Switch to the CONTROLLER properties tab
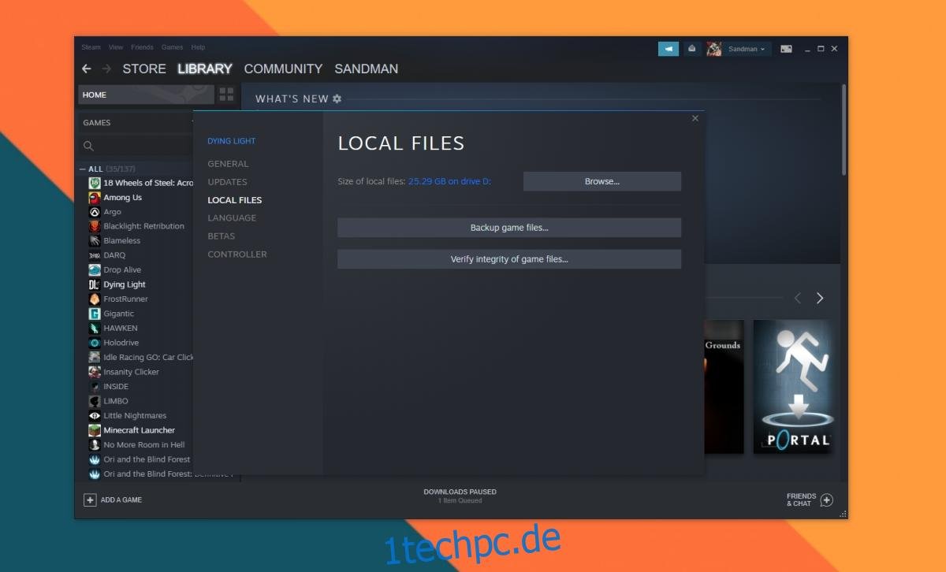This screenshot has height=572, width=946. click(x=237, y=254)
